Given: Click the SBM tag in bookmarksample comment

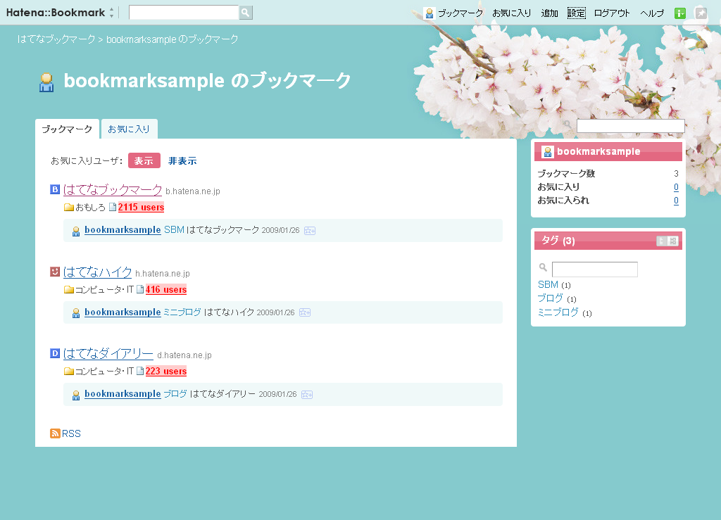Looking at the screenshot, I should [175, 229].
